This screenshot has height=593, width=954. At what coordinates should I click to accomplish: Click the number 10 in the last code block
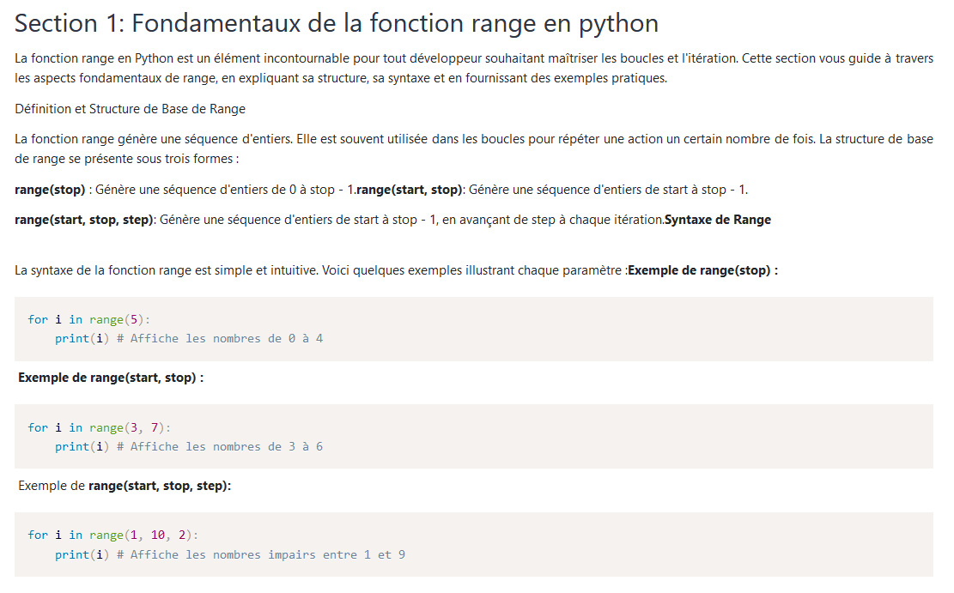pos(158,535)
